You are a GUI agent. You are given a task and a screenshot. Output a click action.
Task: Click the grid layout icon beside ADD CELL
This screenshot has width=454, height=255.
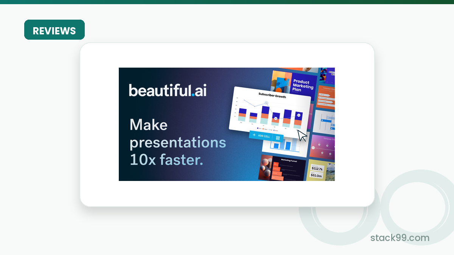[x=278, y=138]
